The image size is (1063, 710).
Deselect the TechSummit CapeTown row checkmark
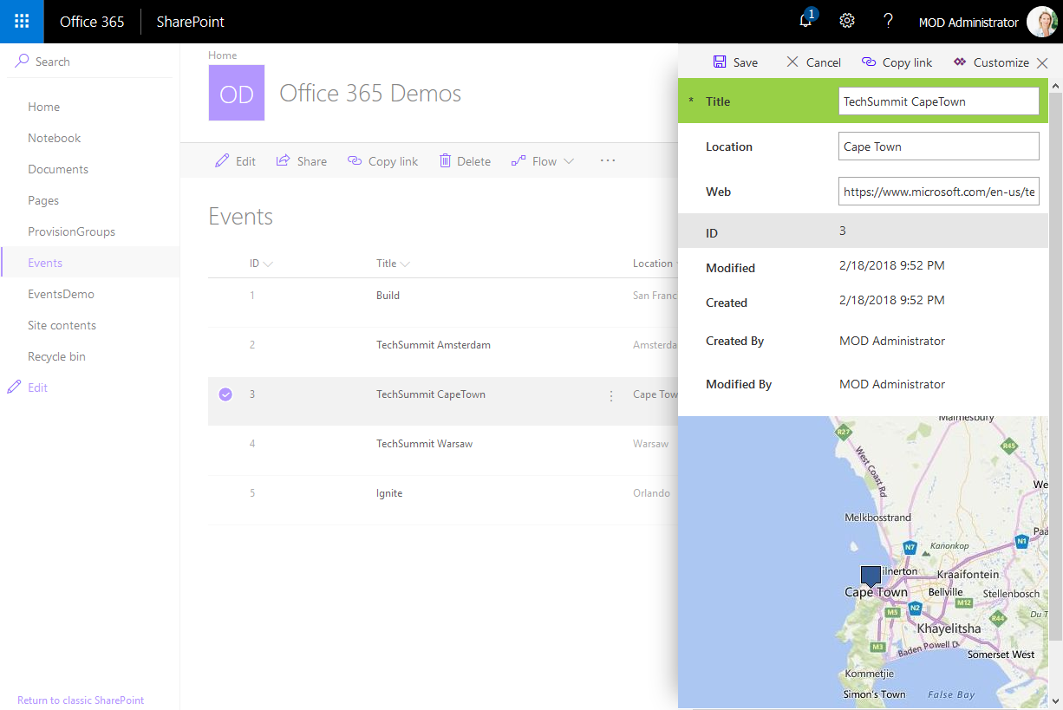coord(225,394)
